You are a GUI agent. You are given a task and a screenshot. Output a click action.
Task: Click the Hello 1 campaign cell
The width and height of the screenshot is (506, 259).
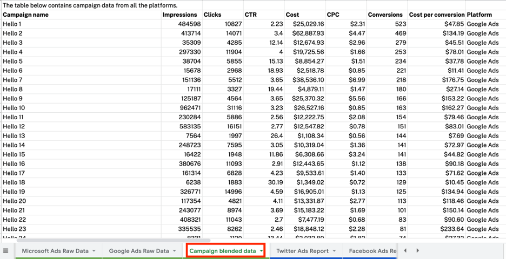pyautogui.click(x=12, y=24)
